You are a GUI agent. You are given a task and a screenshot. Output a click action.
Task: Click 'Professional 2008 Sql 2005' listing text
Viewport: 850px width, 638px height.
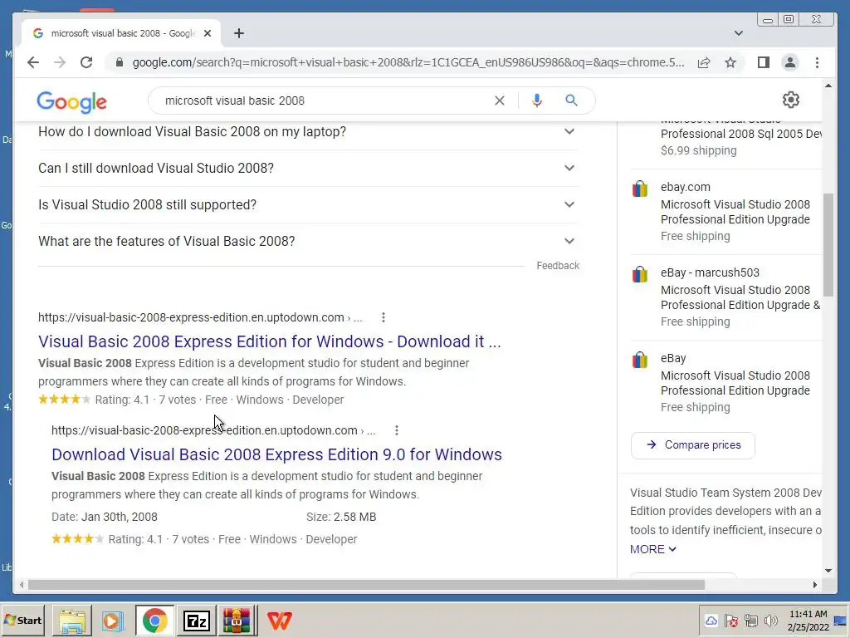741,134
